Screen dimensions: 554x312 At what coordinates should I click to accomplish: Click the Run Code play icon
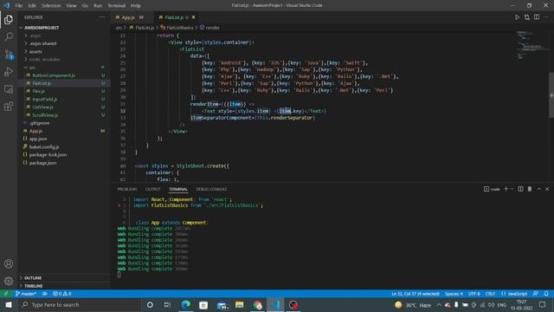(x=517, y=17)
